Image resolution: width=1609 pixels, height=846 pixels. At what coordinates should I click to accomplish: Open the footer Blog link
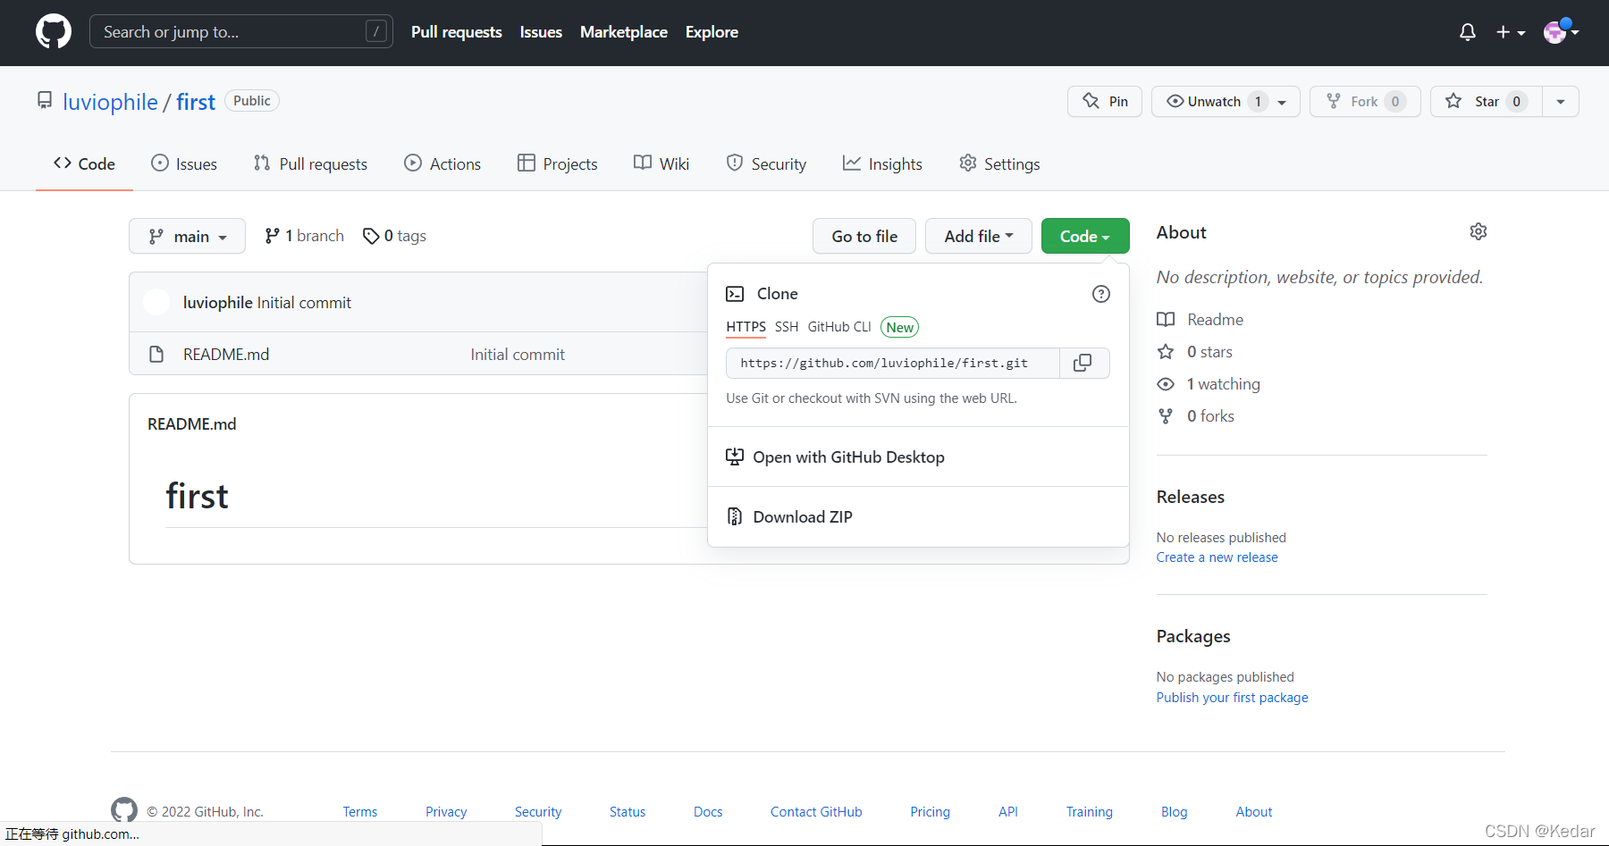[1174, 812]
